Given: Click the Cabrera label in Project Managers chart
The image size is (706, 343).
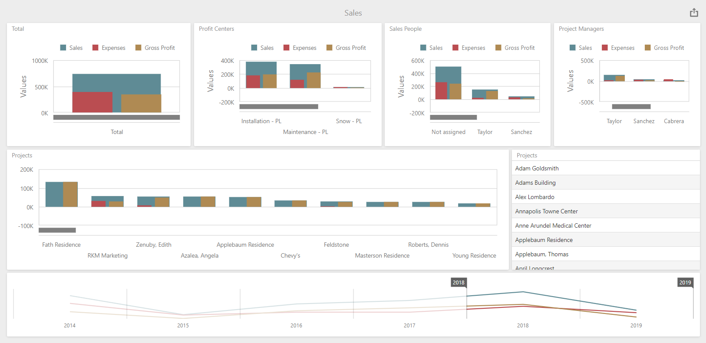Looking at the screenshot, I should click(x=674, y=121).
